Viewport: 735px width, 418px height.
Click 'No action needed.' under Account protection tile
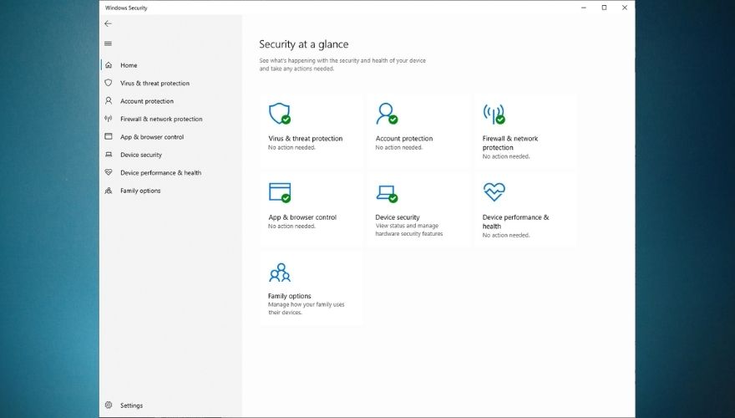(x=399, y=147)
